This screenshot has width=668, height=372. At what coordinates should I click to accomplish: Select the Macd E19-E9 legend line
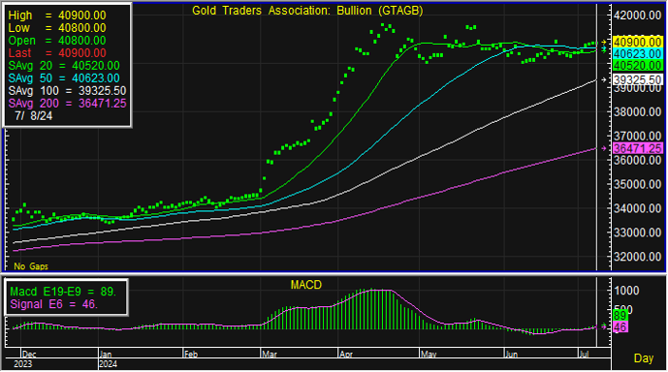click(63, 292)
